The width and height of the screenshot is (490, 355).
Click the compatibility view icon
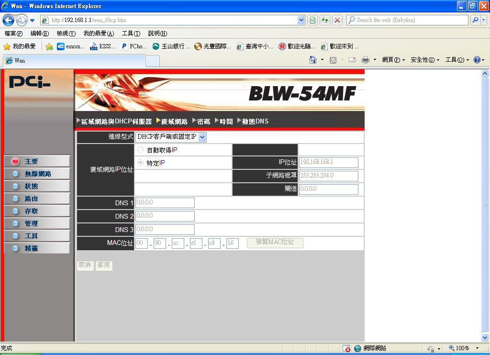[x=312, y=20]
